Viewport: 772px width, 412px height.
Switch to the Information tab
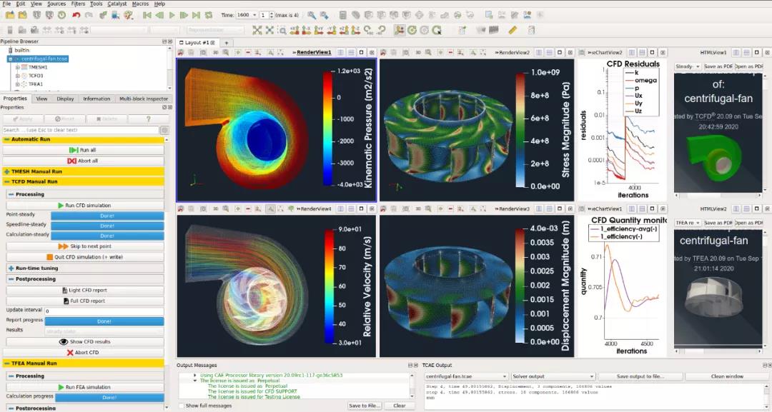pos(96,99)
